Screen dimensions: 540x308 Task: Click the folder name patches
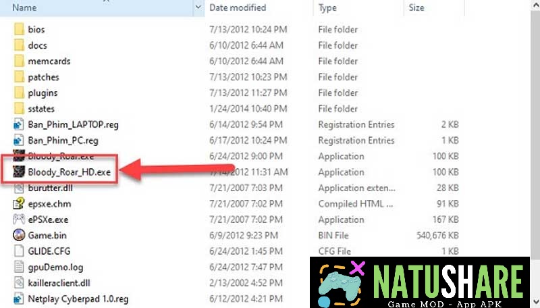[43, 77]
